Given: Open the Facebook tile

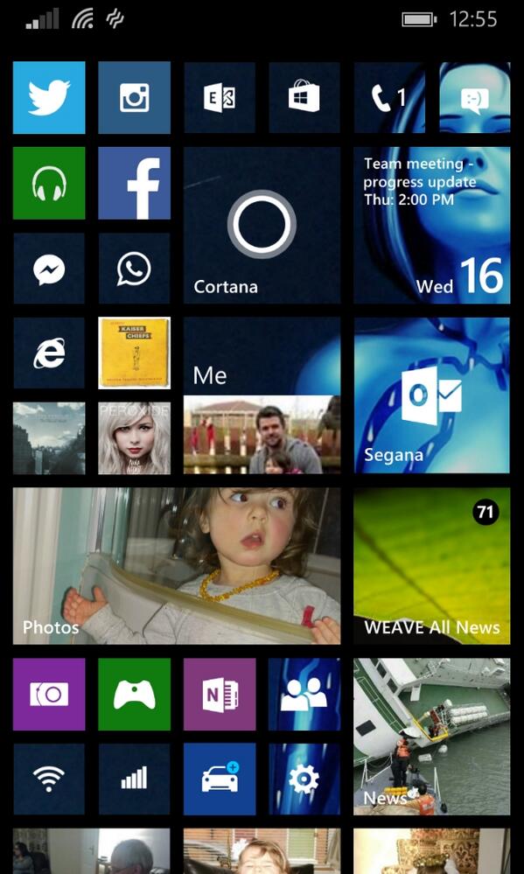Looking at the screenshot, I should pos(135,184).
